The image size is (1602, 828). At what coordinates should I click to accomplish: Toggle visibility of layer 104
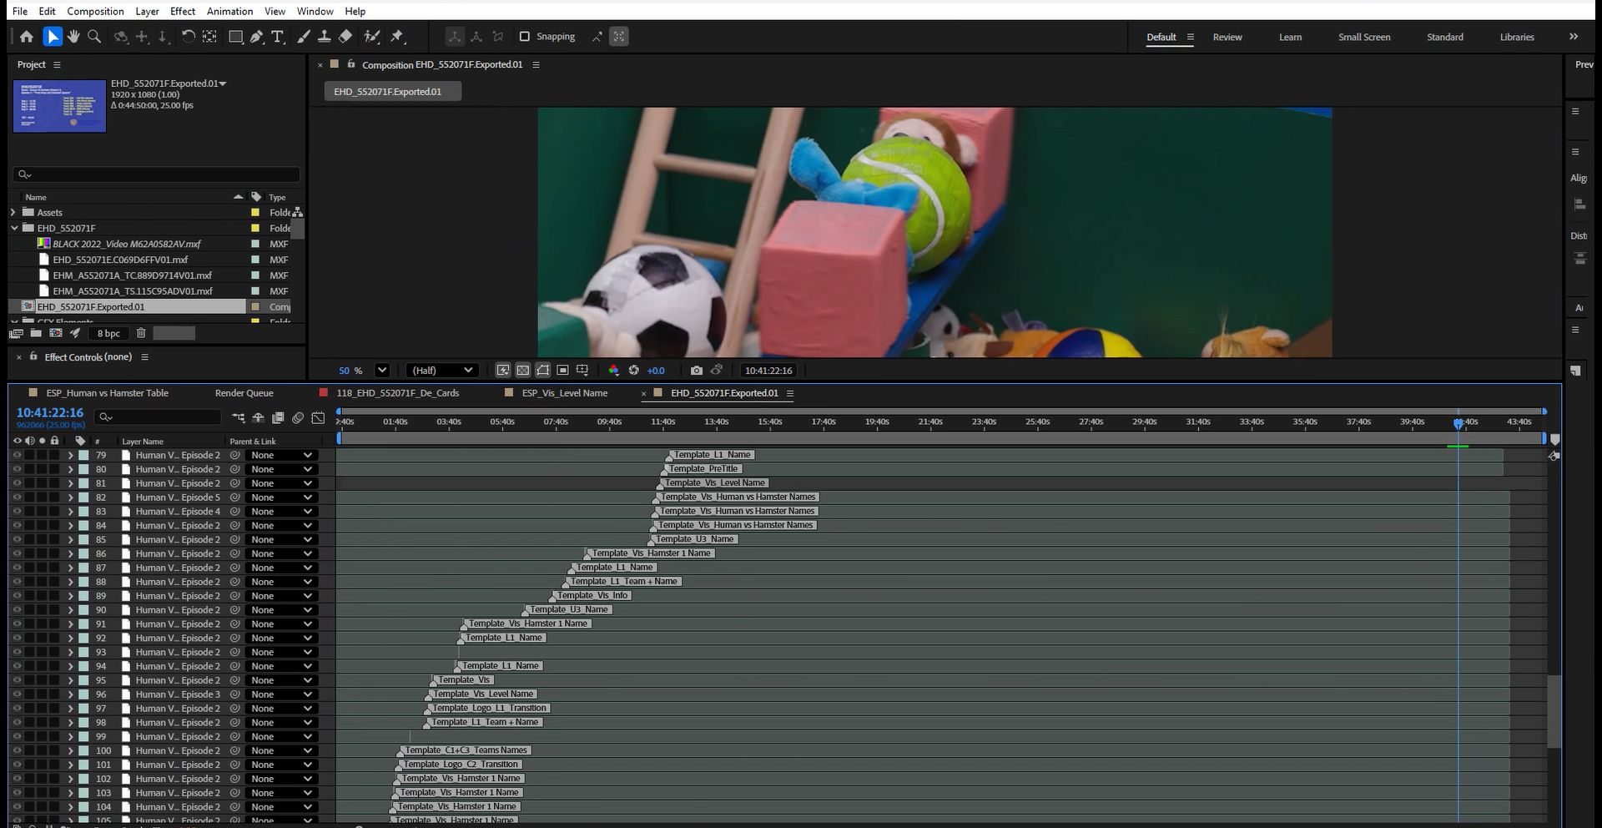point(17,807)
